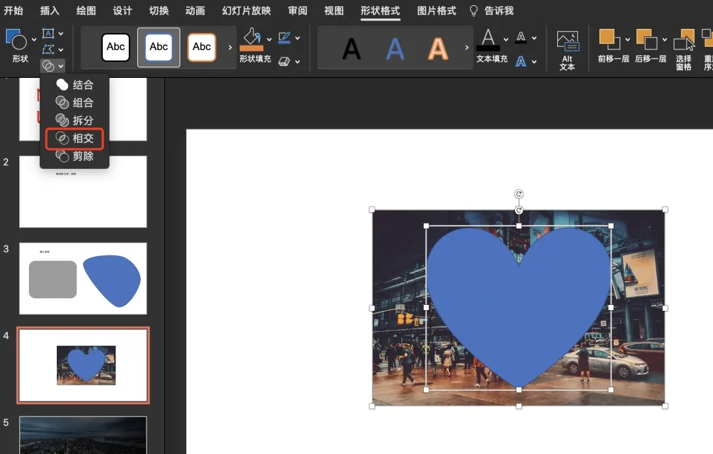Expand the shape styles gallery arrow
The image size is (713, 454).
[230, 48]
